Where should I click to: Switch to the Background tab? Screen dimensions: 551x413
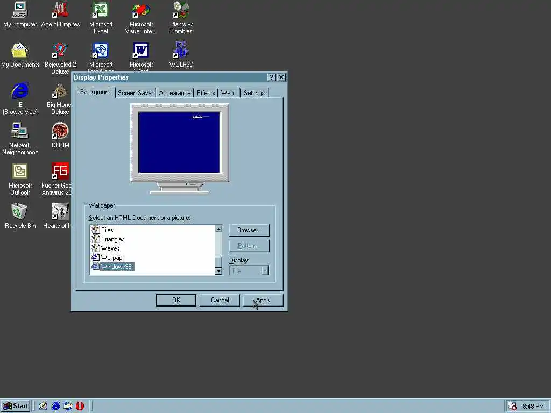(96, 92)
